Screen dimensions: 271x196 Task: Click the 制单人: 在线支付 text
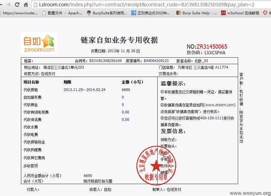(167, 189)
